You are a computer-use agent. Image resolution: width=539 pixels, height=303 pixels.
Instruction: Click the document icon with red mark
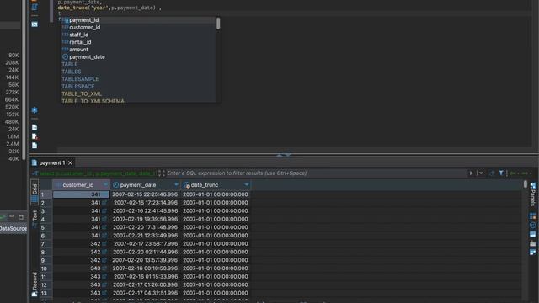[x=35, y=136]
